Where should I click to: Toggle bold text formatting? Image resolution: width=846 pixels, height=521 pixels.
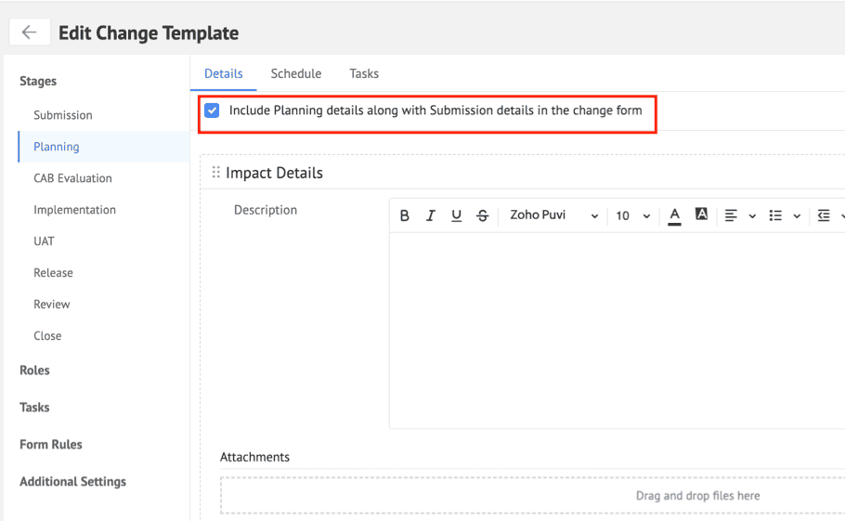tap(405, 215)
